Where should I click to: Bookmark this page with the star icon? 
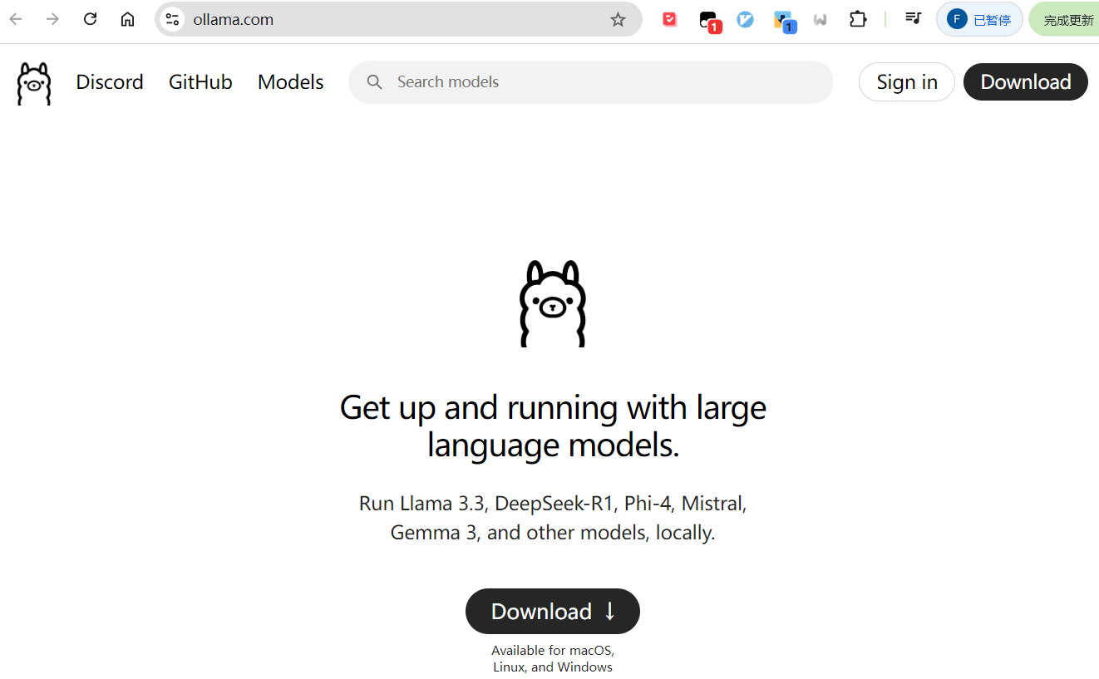pyautogui.click(x=618, y=19)
